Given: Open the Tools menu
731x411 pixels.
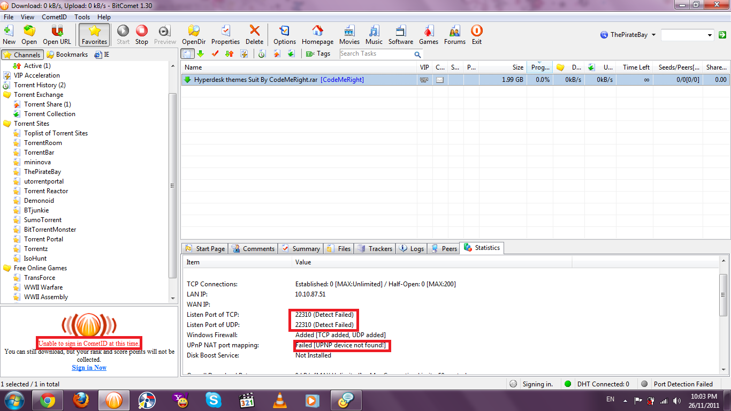Looking at the screenshot, I should click(82, 17).
